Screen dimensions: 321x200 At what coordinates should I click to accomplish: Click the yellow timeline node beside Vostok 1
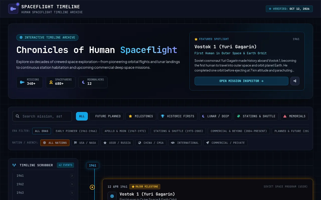(x=92, y=187)
